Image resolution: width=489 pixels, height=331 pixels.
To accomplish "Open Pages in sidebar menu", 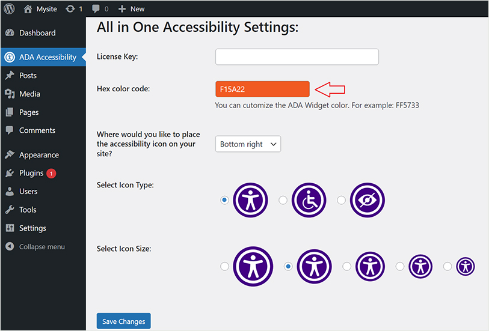I will pyautogui.click(x=29, y=112).
